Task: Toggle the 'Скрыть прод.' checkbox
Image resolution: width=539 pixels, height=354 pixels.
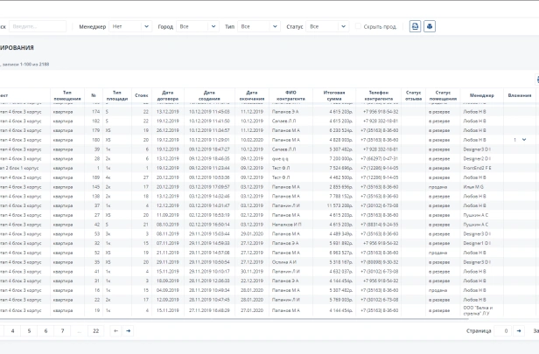Action: [x=358, y=27]
